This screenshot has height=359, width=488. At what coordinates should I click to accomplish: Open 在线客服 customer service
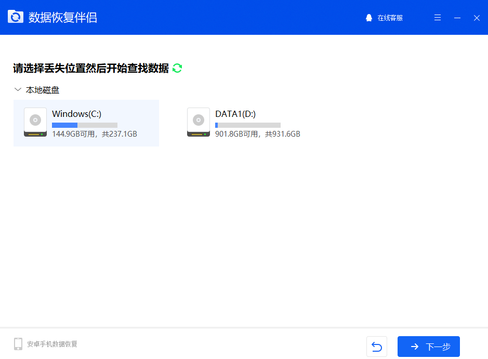point(387,17)
